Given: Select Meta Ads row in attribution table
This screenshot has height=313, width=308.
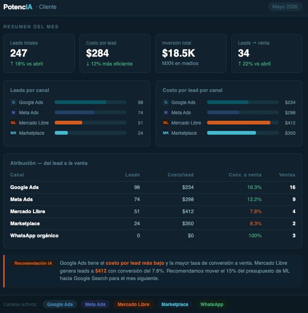Looking at the screenshot, I should [153, 199].
